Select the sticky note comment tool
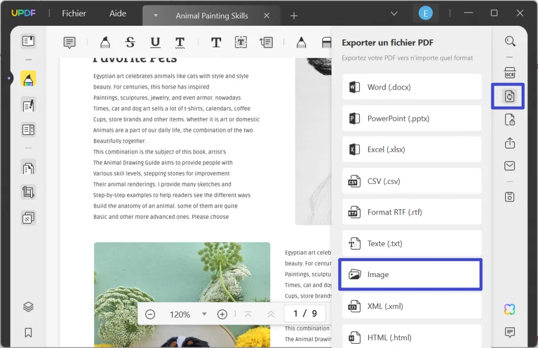538x348 pixels. click(x=69, y=42)
